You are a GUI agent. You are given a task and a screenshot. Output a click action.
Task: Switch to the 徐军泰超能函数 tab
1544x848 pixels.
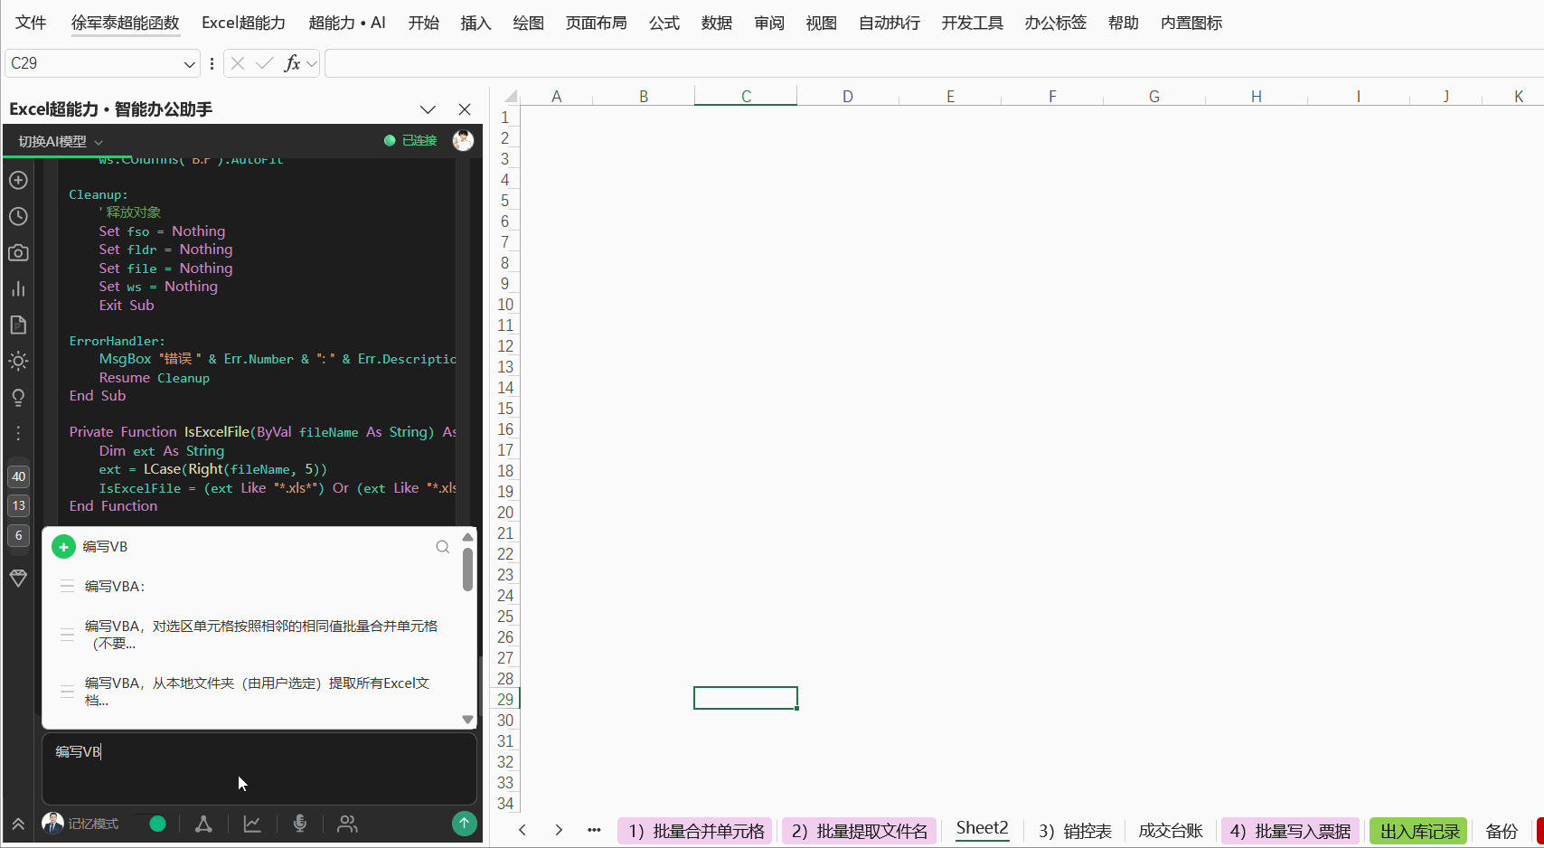click(126, 23)
